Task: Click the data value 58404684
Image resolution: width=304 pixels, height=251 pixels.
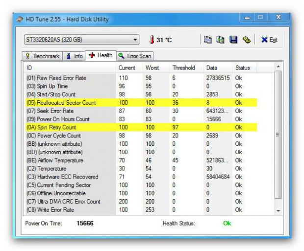Action: [x=218, y=177]
